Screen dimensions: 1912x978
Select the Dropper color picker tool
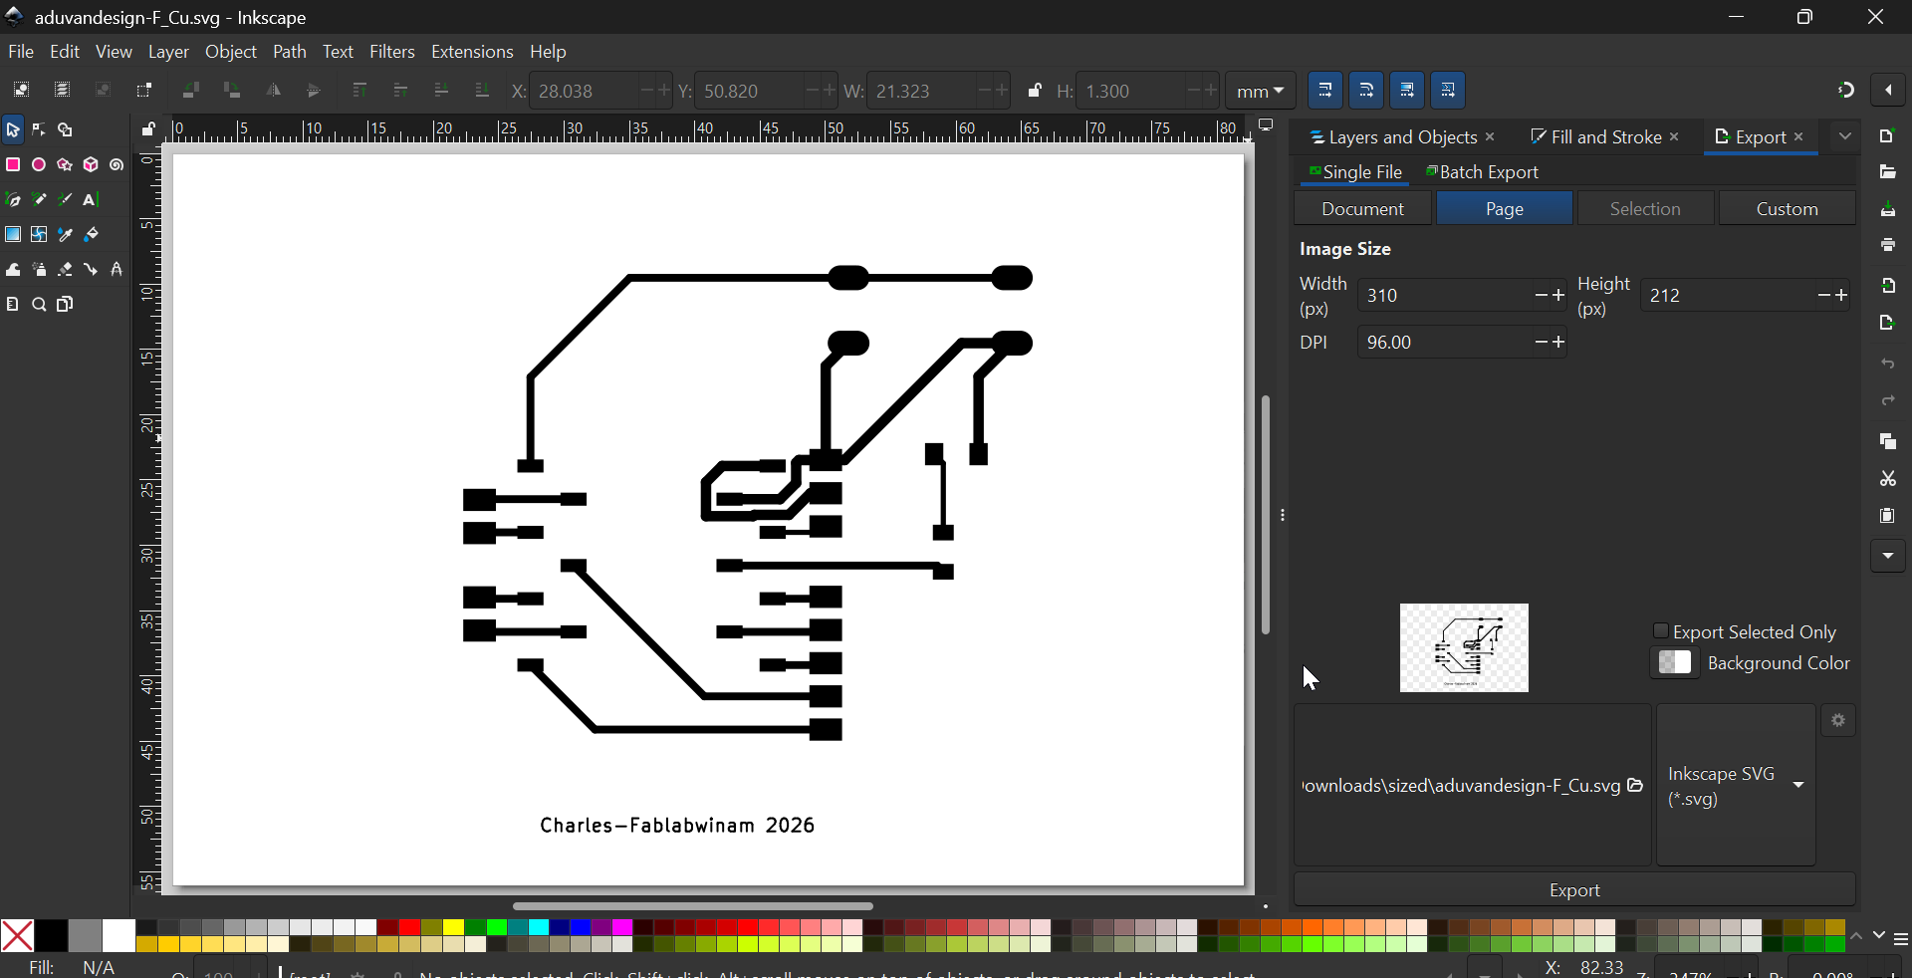click(x=65, y=235)
